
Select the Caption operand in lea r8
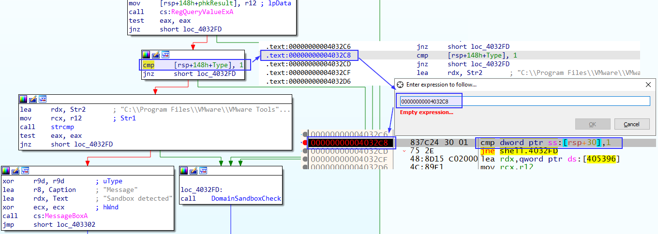click(62, 190)
